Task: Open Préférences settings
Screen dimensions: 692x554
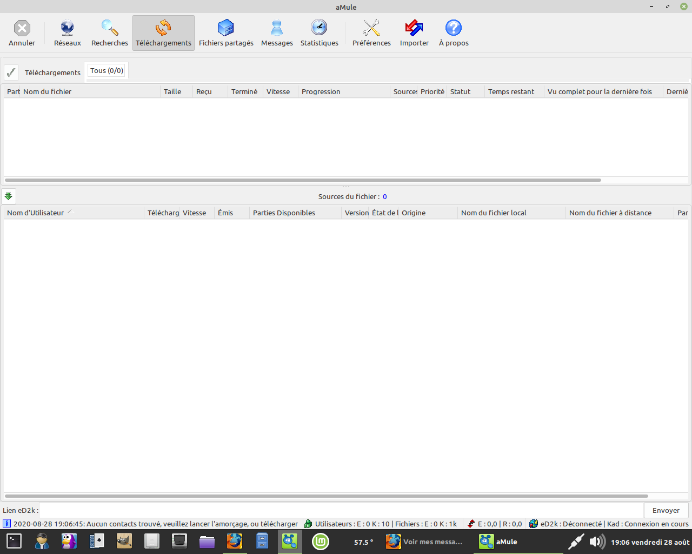Action: [371, 33]
